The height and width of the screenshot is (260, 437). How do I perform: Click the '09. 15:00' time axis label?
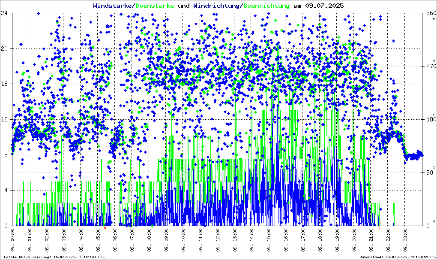tap(269, 240)
